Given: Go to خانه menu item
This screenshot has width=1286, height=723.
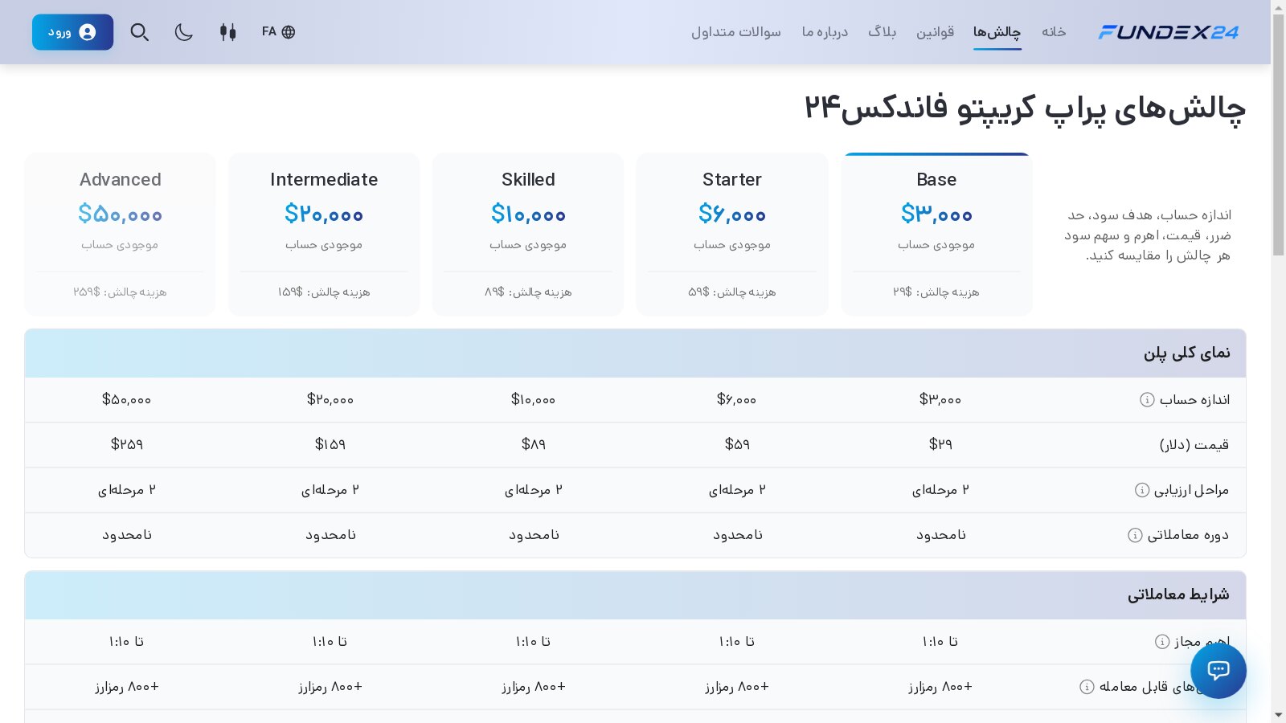Looking at the screenshot, I should pos(1054,31).
